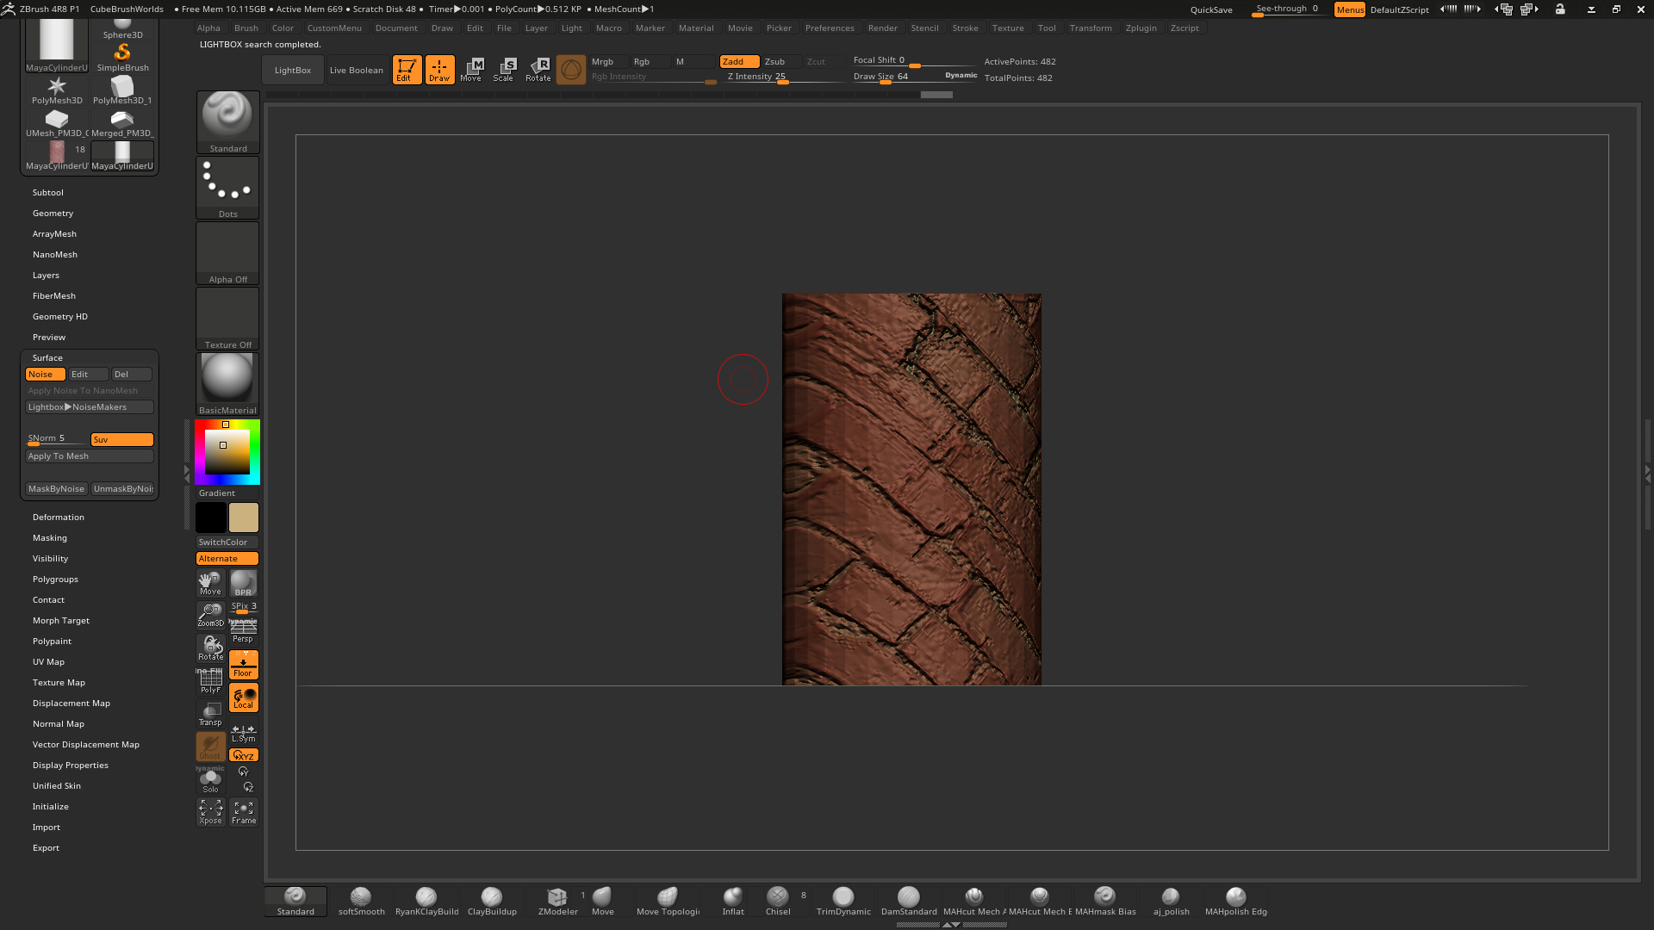Viewport: 1654px width, 930px height.
Task: Expand the Subtool palette
Action: pos(48,193)
